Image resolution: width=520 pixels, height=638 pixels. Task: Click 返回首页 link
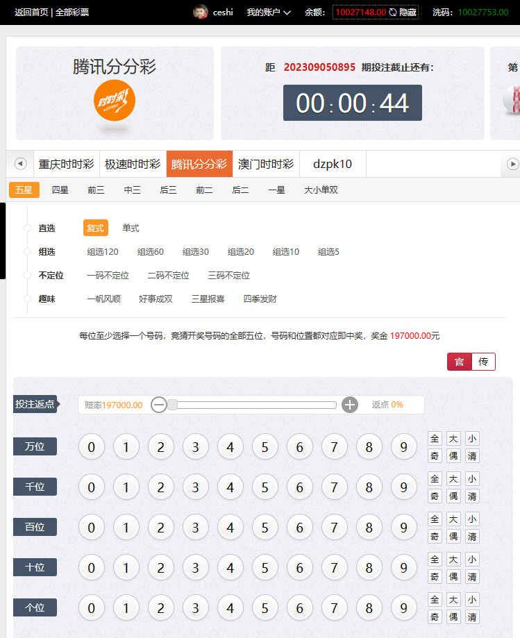31,12
